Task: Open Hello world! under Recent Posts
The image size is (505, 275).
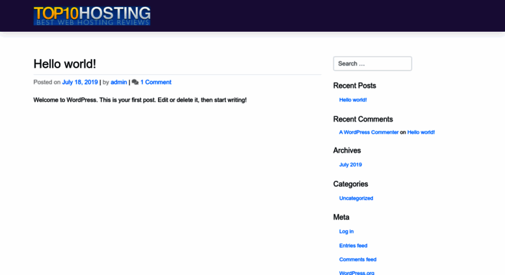Action: click(353, 100)
